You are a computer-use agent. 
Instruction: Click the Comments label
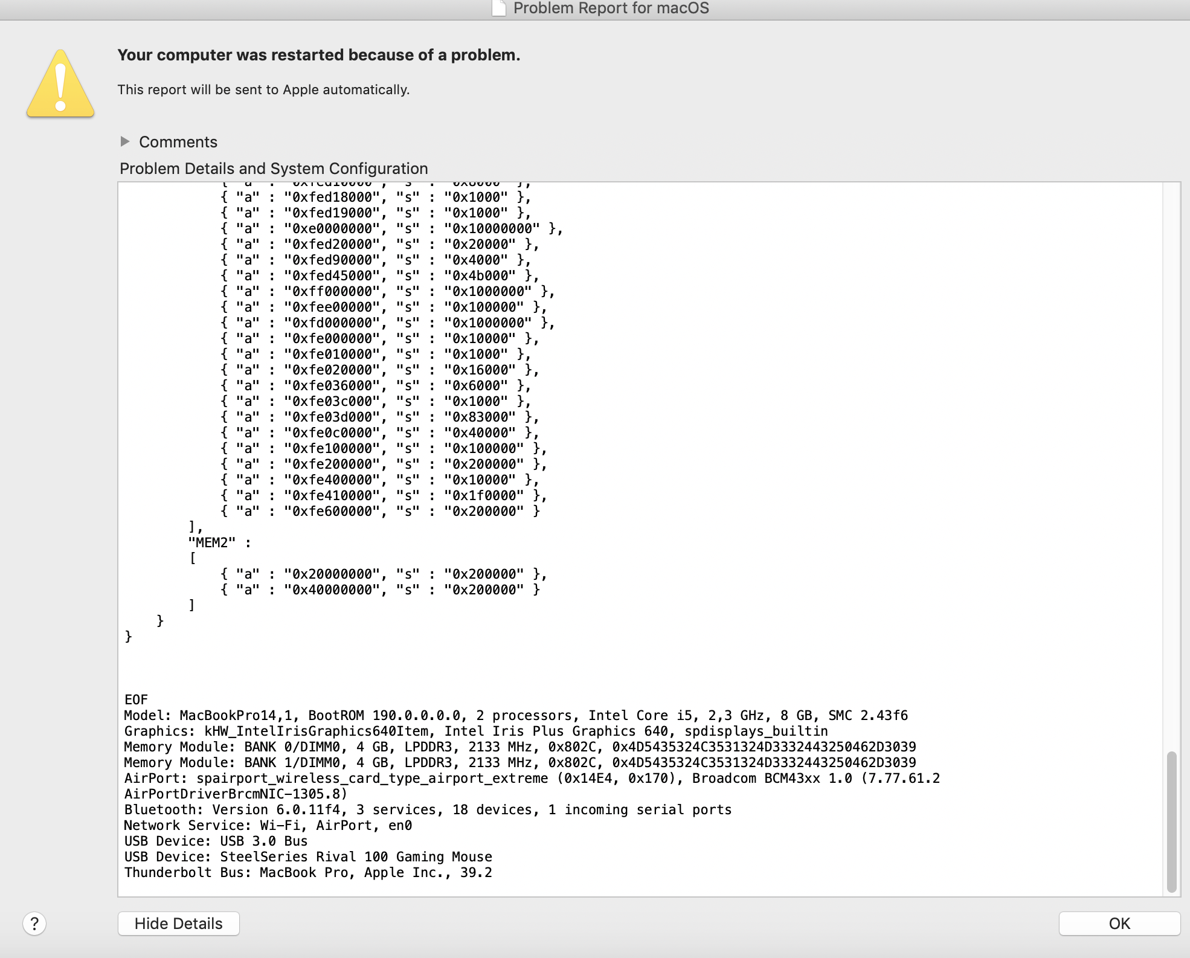click(178, 142)
